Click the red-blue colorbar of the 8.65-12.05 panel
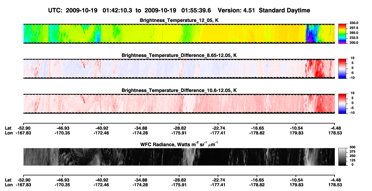 (342, 68)
